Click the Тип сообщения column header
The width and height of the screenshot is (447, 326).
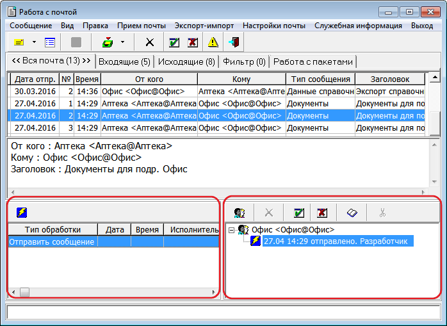[x=320, y=79]
